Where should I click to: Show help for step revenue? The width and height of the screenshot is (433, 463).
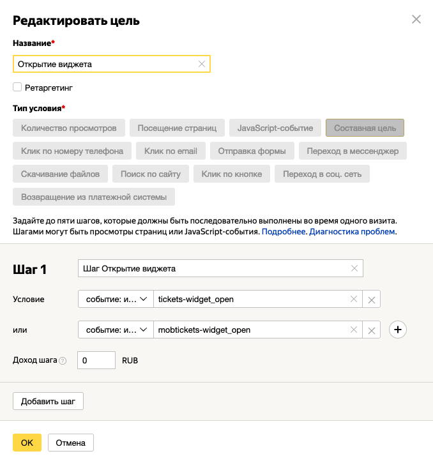point(63,361)
